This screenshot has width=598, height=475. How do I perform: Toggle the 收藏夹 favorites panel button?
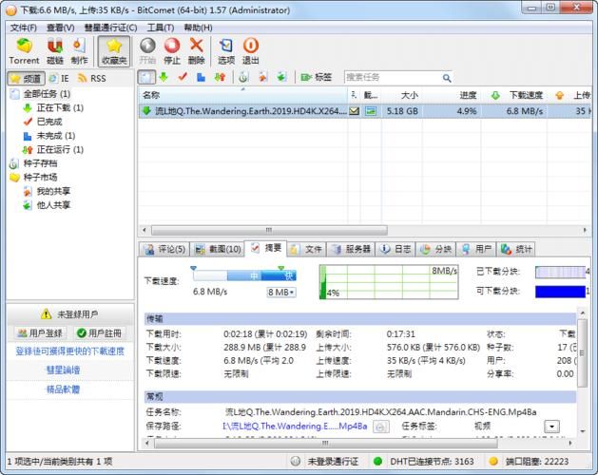(114, 51)
